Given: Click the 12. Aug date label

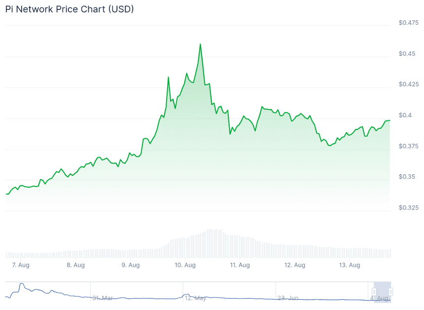Looking at the screenshot, I should [295, 265].
